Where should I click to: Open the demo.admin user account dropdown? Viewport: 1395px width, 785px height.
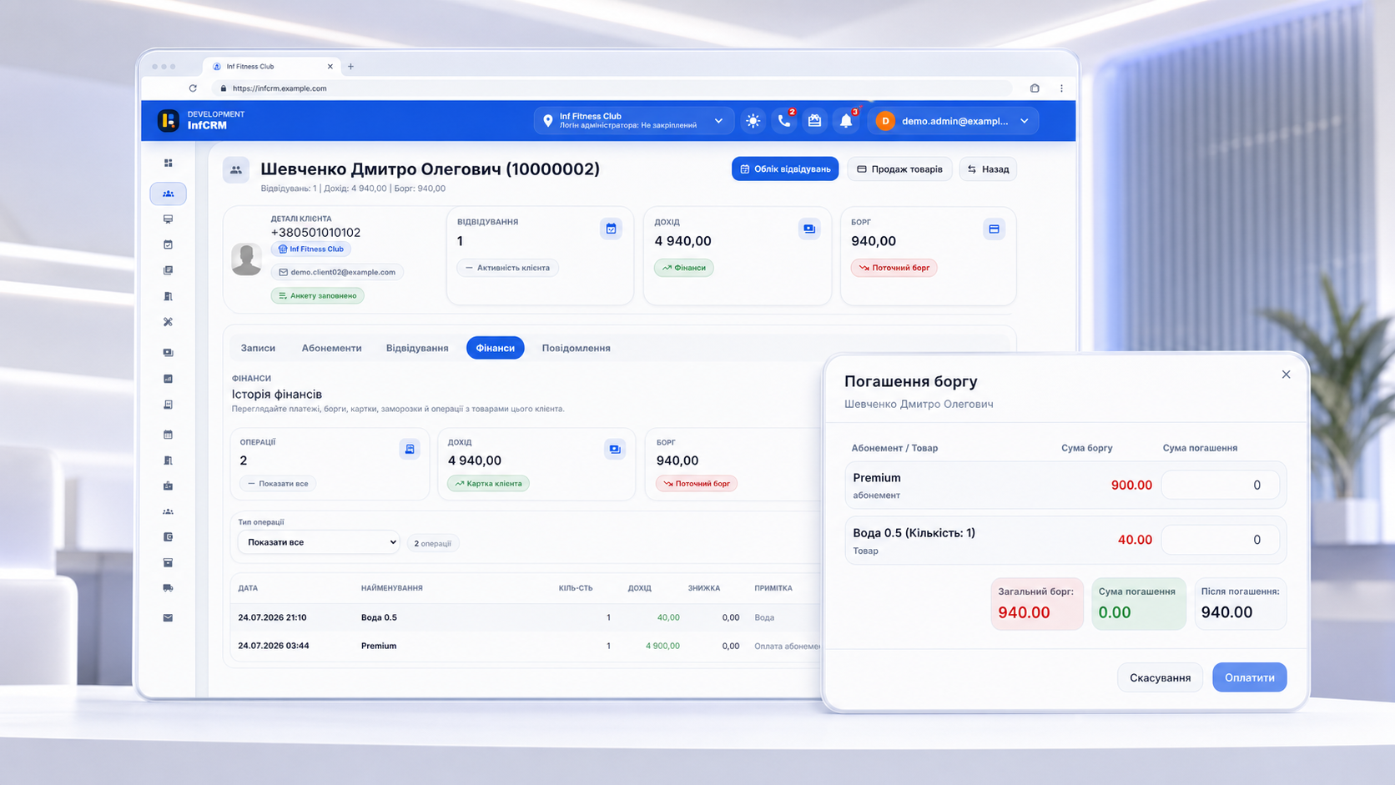tap(954, 121)
